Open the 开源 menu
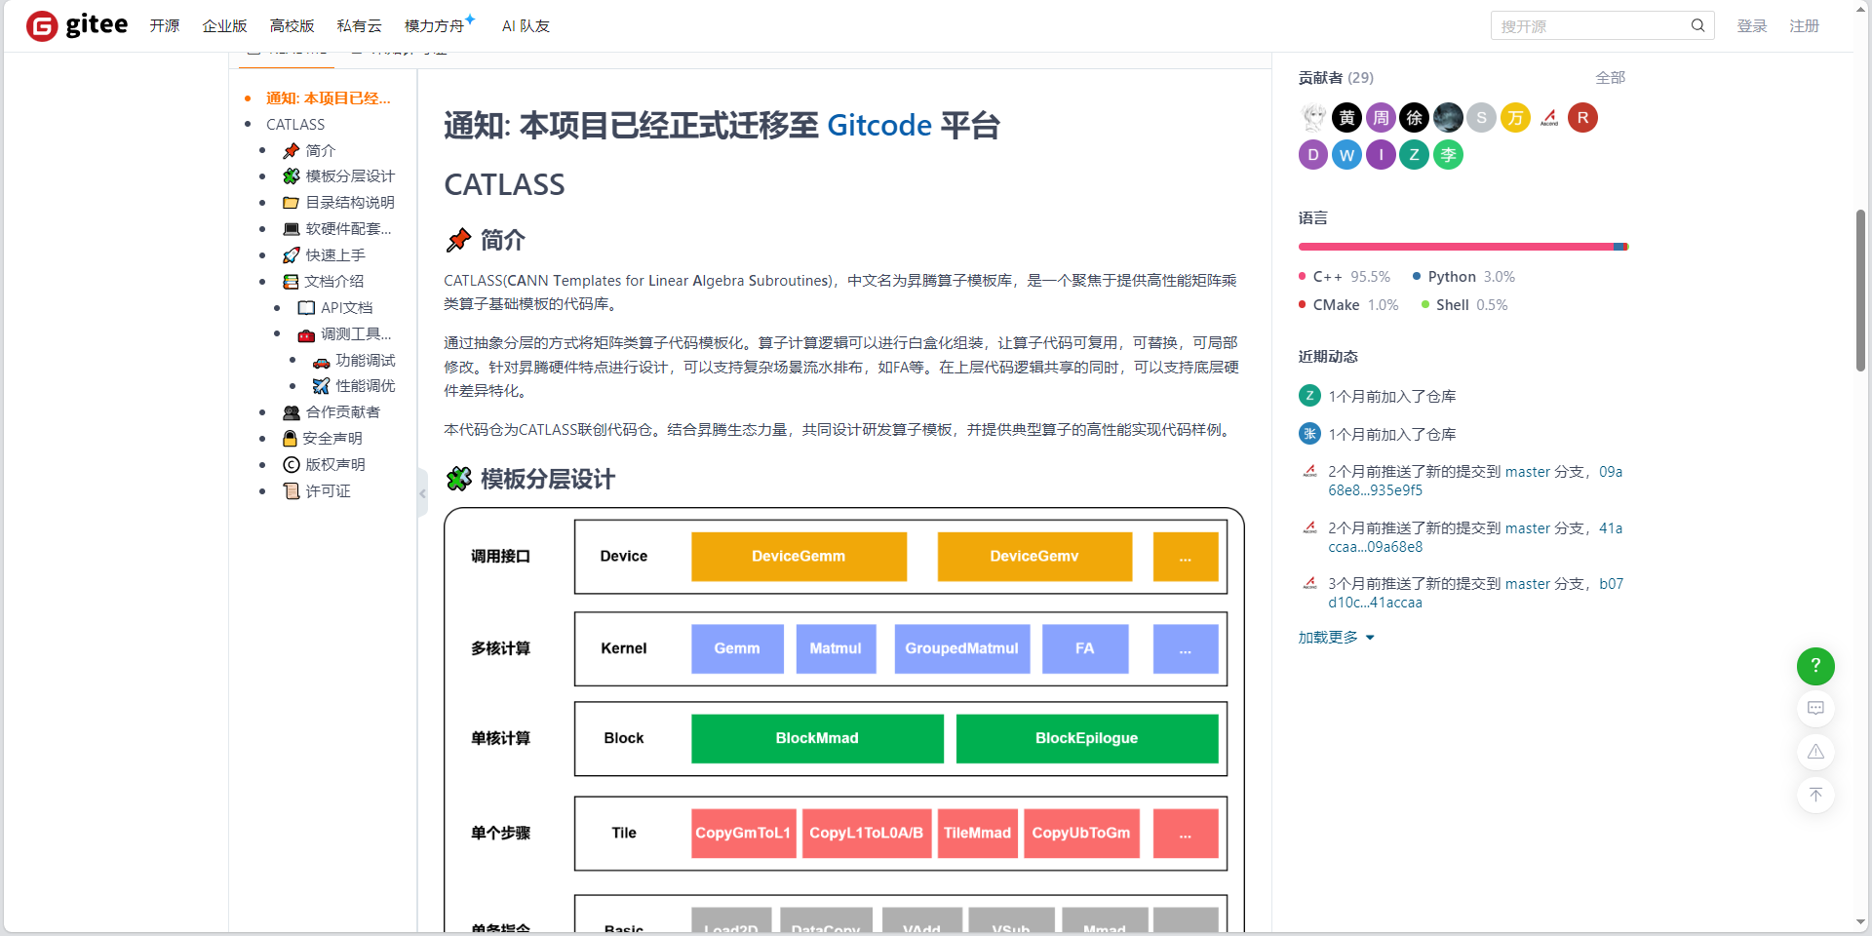 pyautogui.click(x=164, y=25)
